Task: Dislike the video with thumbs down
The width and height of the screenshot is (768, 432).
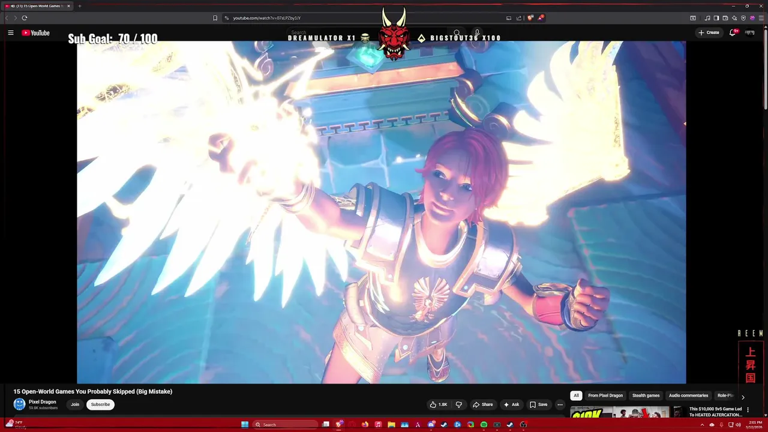Action: 459,404
